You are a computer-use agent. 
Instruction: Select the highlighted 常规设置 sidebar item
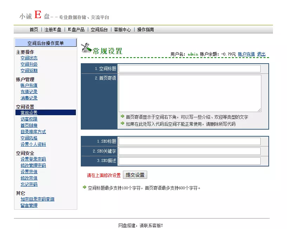[x=29, y=112]
